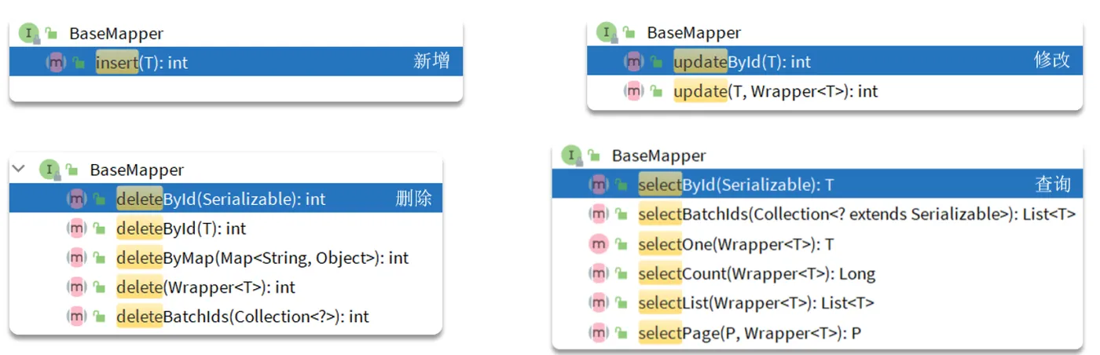This screenshot has width=1100, height=355.
Task: Click method icon next to selectById
Action: click(598, 185)
